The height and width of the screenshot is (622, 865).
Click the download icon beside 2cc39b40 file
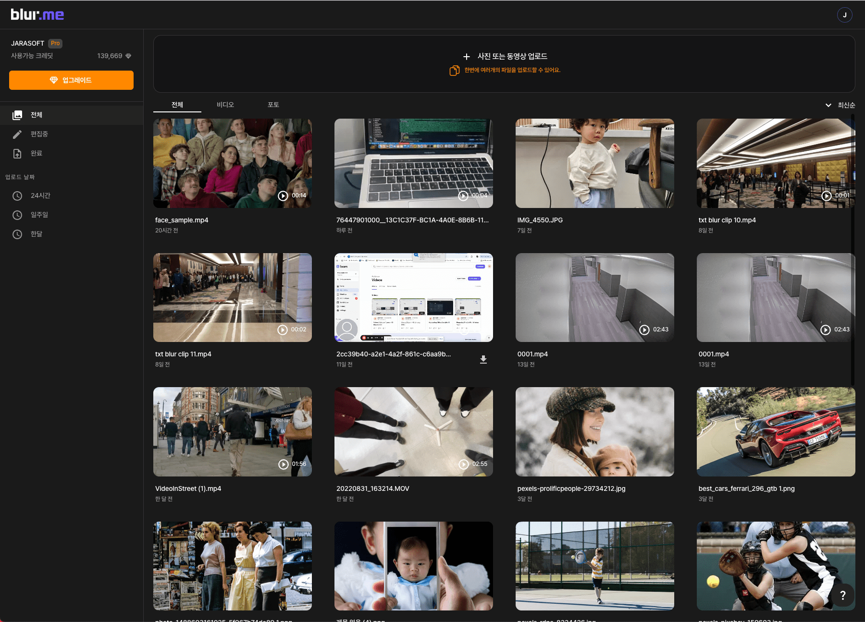(x=483, y=359)
